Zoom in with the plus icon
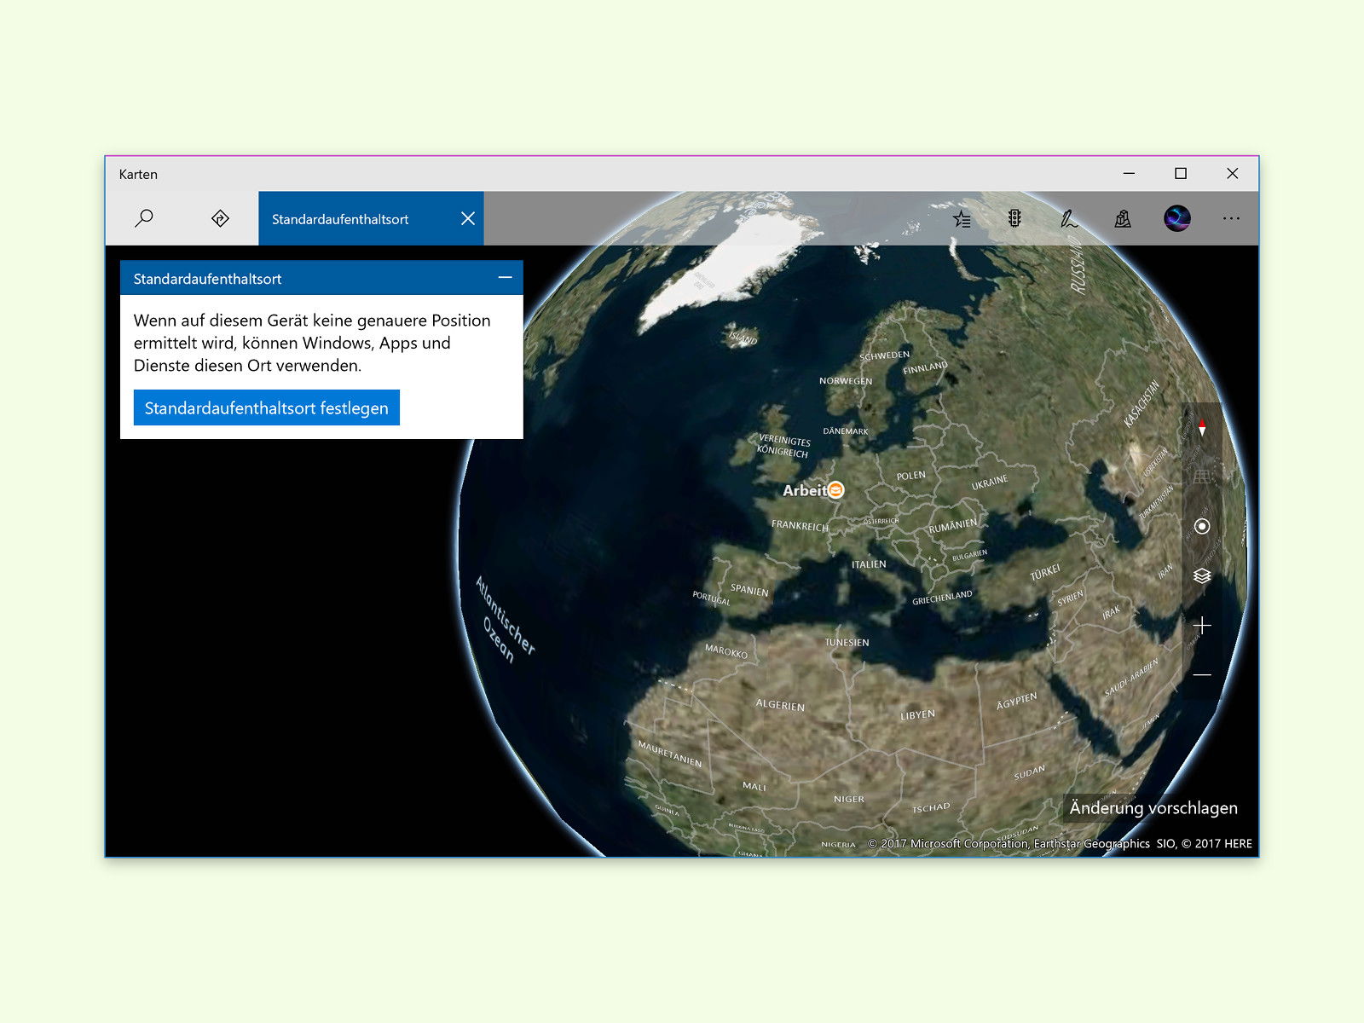 pyautogui.click(x=1202, y=625)
